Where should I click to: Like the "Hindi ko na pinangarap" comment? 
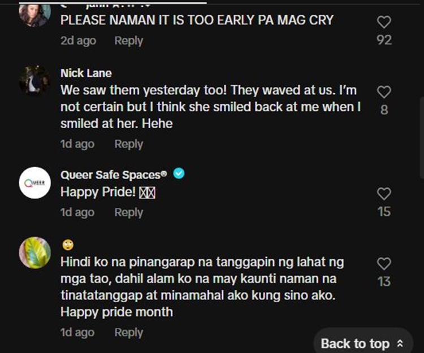coord(384,264)
